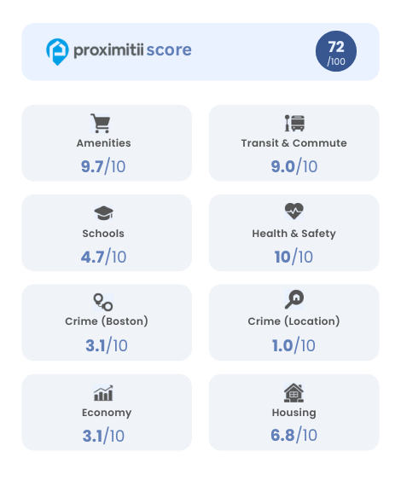This screenshot has height=486, width=401.
Task: Click the Schools graduation cap icon
Action: [103, 213]
